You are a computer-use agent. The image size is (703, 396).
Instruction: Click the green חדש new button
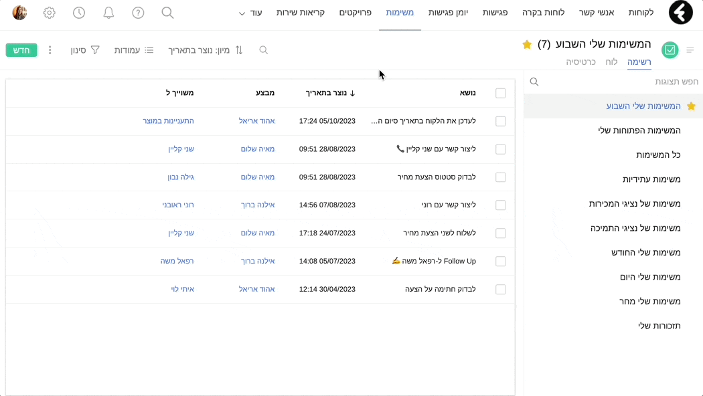[x=21, y=50]
